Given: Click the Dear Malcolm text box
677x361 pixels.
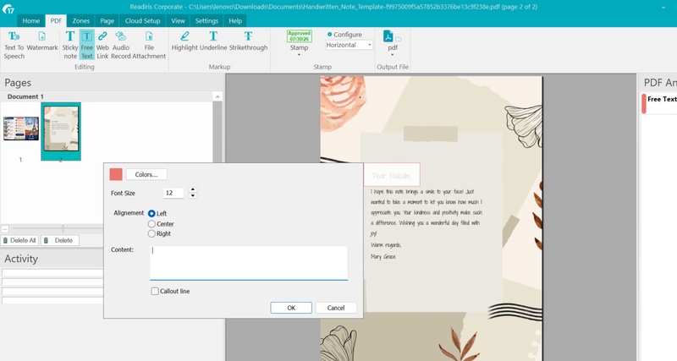Looking at the screenshot, I should 392,175.
